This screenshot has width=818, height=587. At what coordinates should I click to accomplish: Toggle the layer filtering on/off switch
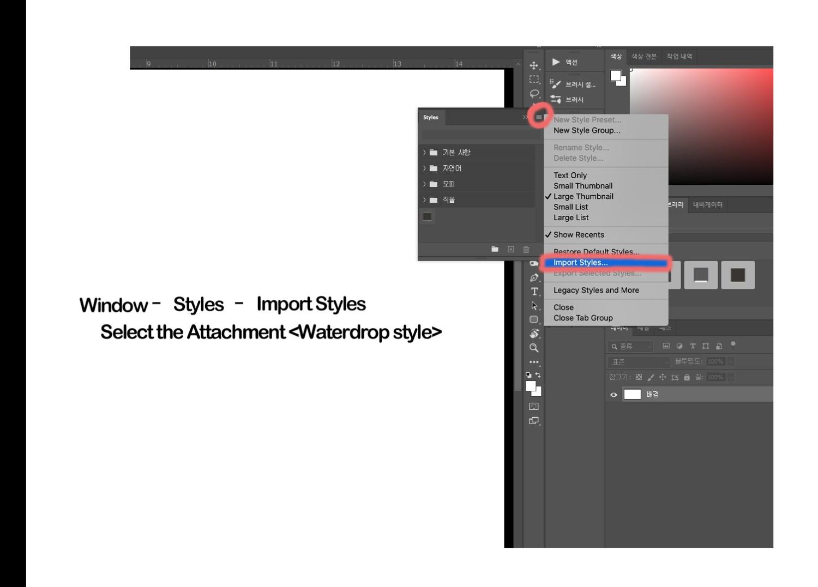(x=733, y=345)
